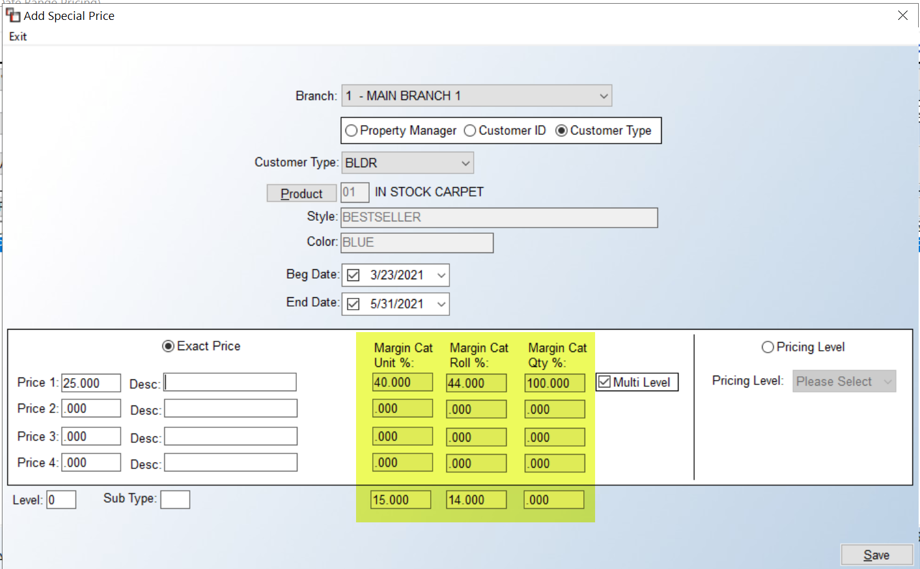
Task: Click the Color field BLUE
Action: point(417,243)
